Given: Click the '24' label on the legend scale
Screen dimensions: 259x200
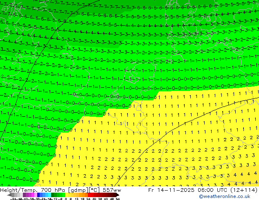Looking at the screenshot, I should (x=88, y=199).
